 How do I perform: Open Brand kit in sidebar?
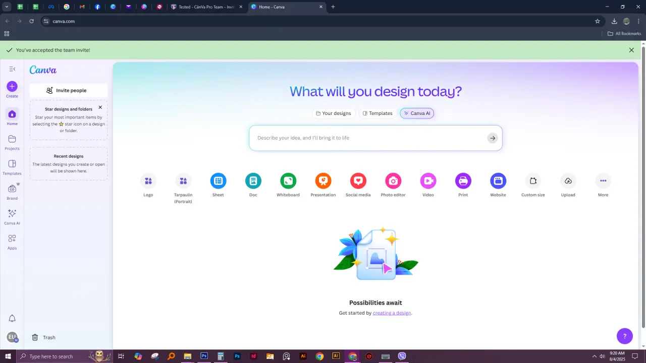click(12, 192)
